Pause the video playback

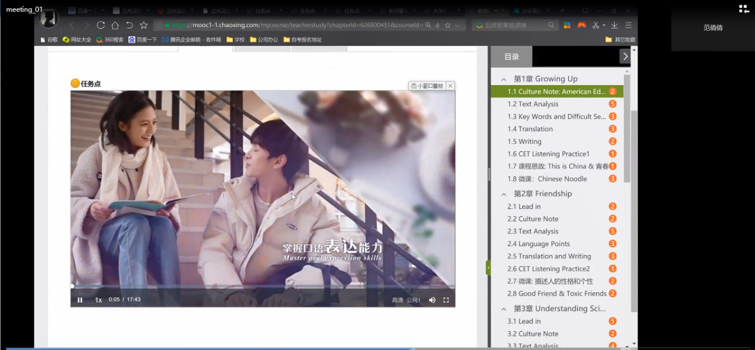[80, 300]
